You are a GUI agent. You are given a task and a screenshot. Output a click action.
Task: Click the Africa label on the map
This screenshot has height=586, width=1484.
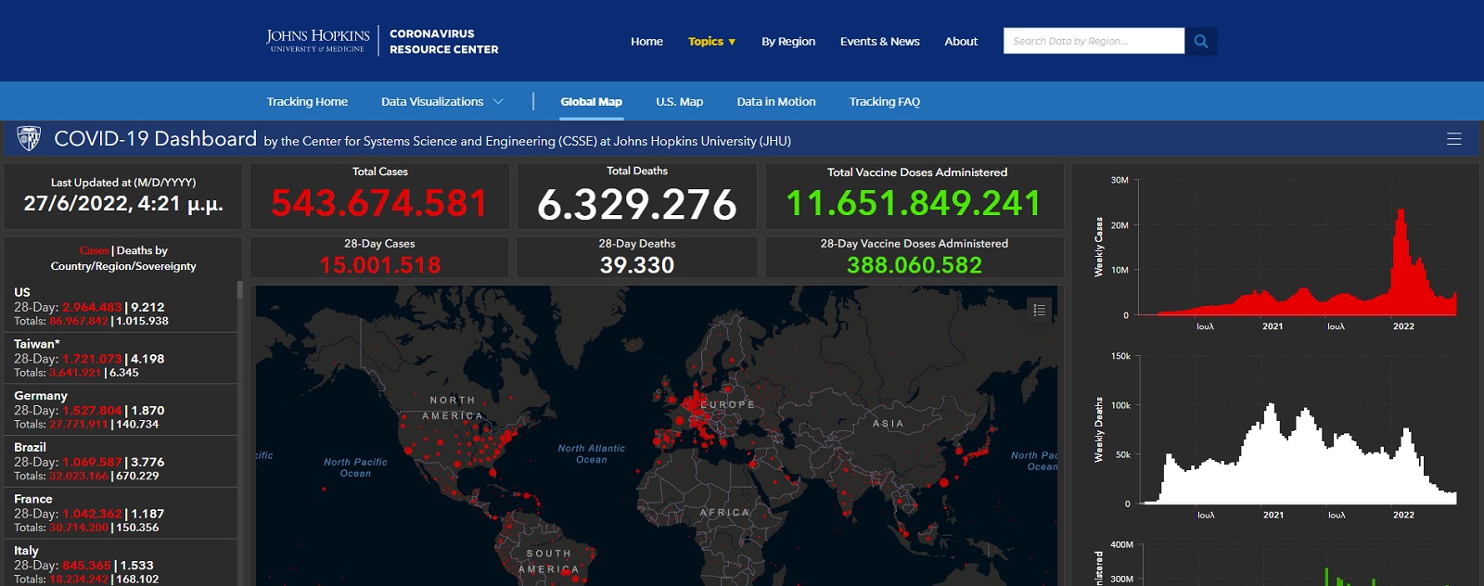[x=725, y=513]
